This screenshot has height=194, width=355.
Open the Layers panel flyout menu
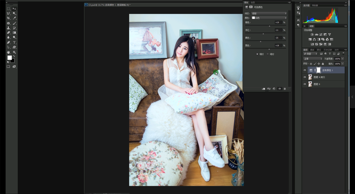point(345,50)
